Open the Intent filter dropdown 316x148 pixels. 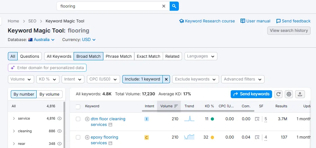coord(73,79)
